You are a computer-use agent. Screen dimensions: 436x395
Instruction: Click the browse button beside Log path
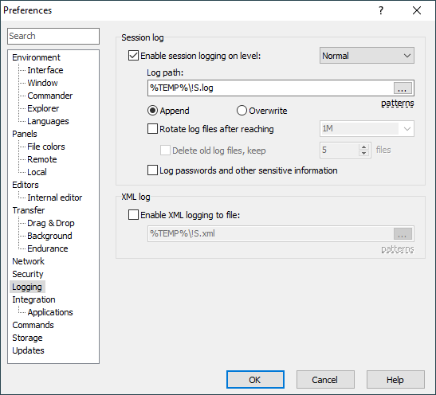403,88
